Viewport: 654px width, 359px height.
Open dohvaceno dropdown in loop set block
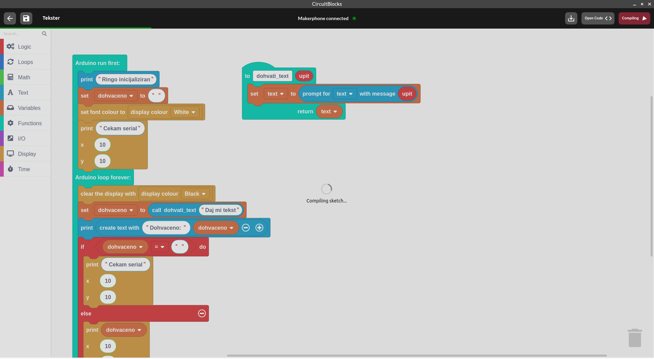pos(116,210)
